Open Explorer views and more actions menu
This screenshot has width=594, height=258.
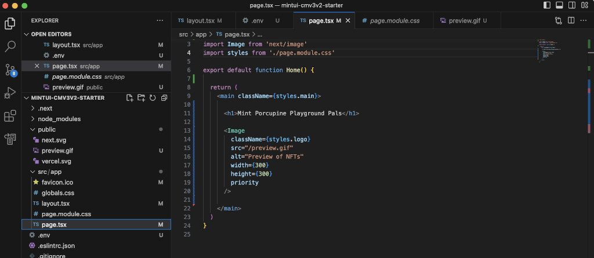[160, 20]
